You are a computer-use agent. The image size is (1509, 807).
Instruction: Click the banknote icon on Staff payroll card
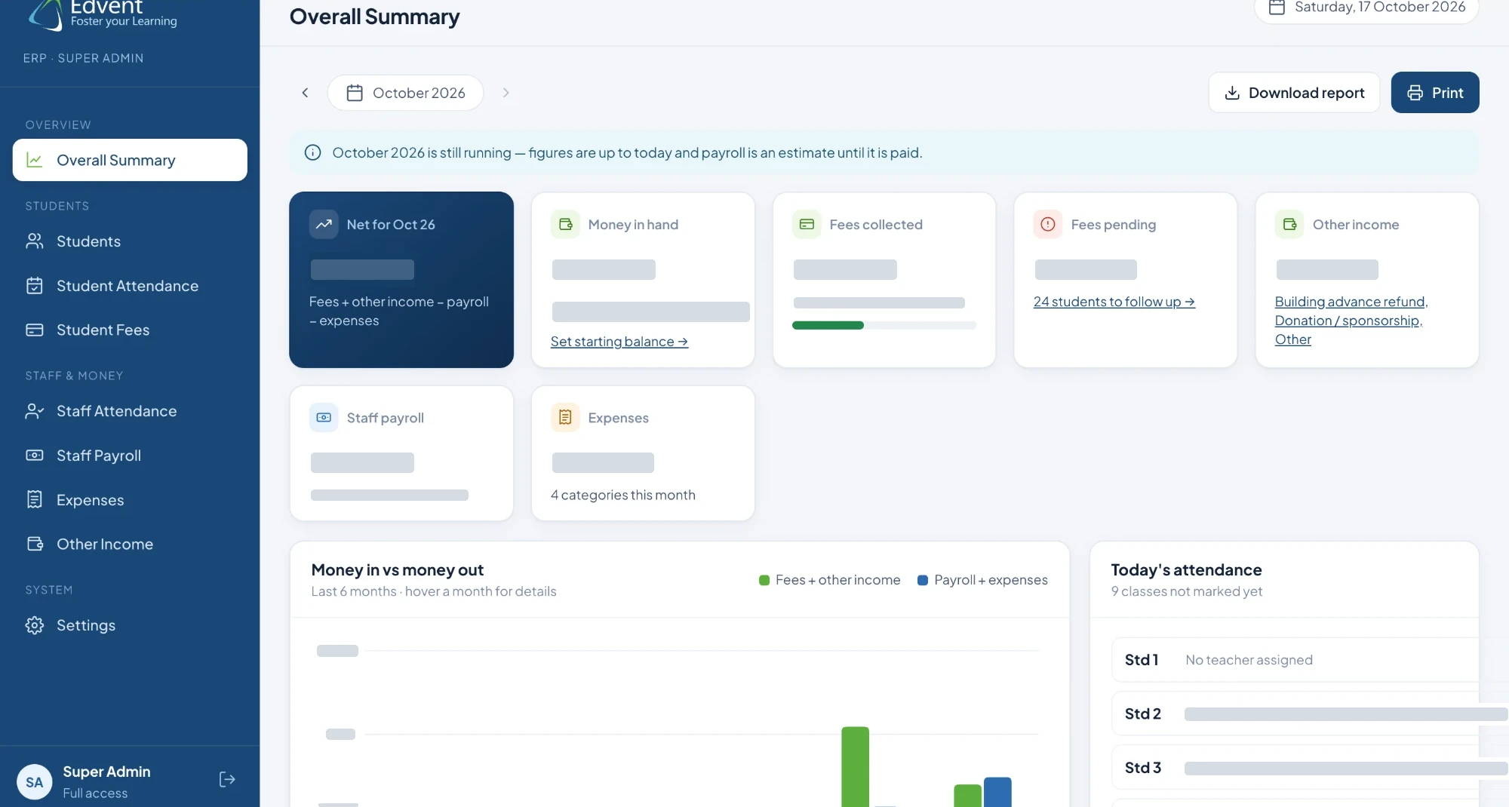[324, 417]
